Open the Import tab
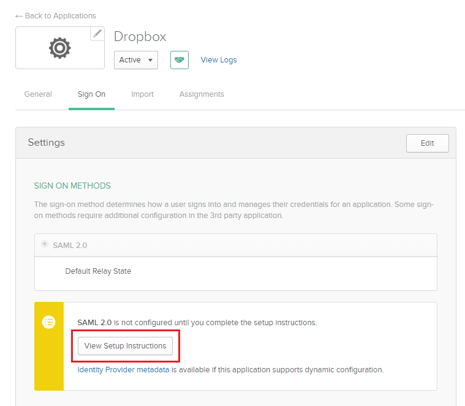Viewport: 465px width, 406px height. pyautogui.click(x=142, y=94)
